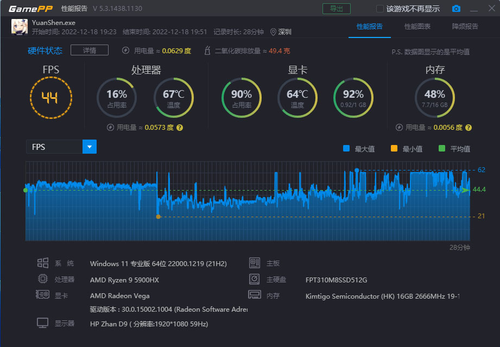Click the max value marker on FPS chart
Image resolution: width=500 pixels, height=347 pixels.
(x=357, y=170)
